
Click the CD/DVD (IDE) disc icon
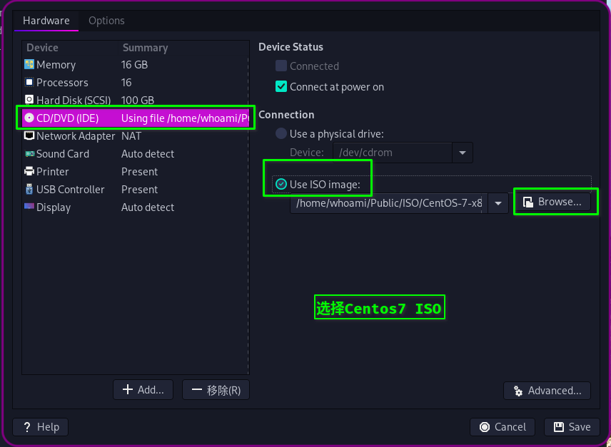coord(29,118)
